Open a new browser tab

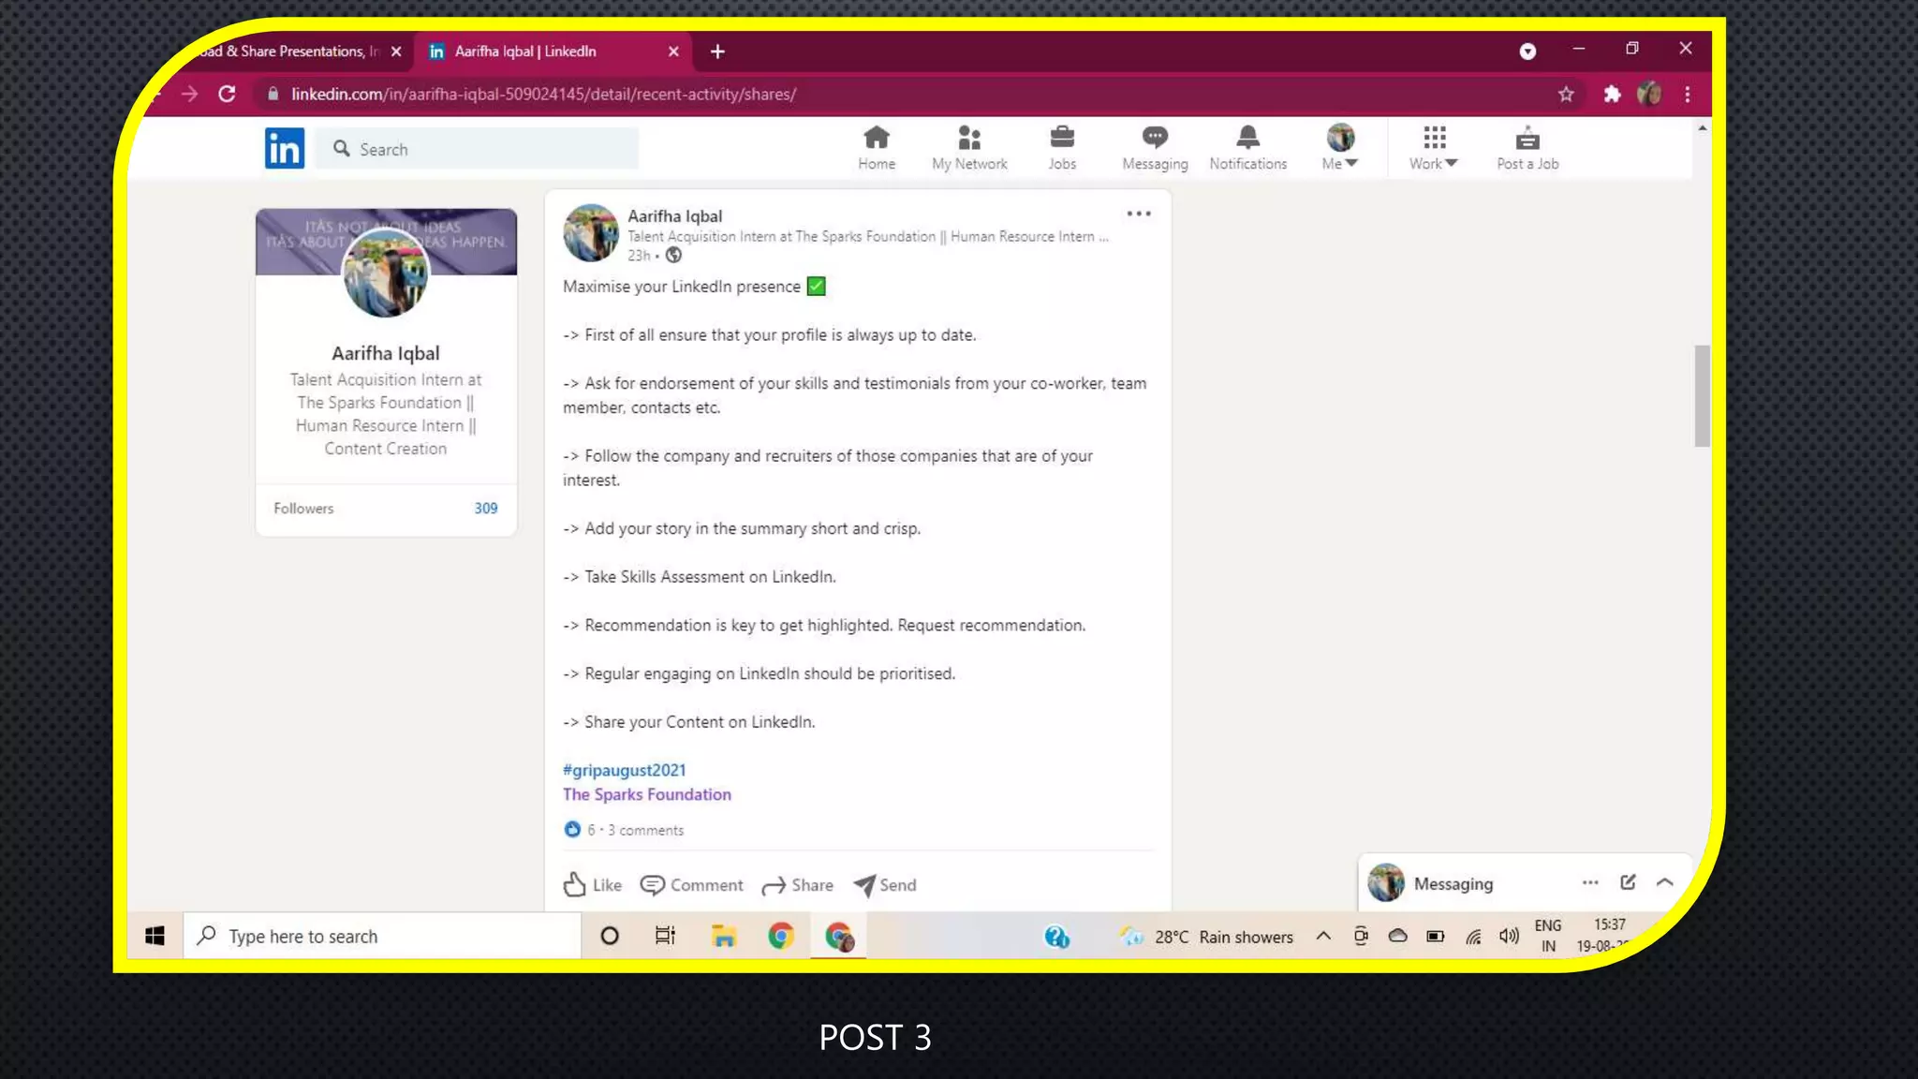click(717, 52)
